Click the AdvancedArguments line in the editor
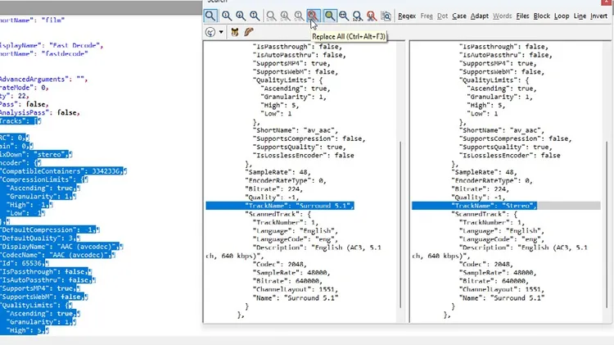Image resolution: width=614 pixels, height=345 pixels. (44, 79)
